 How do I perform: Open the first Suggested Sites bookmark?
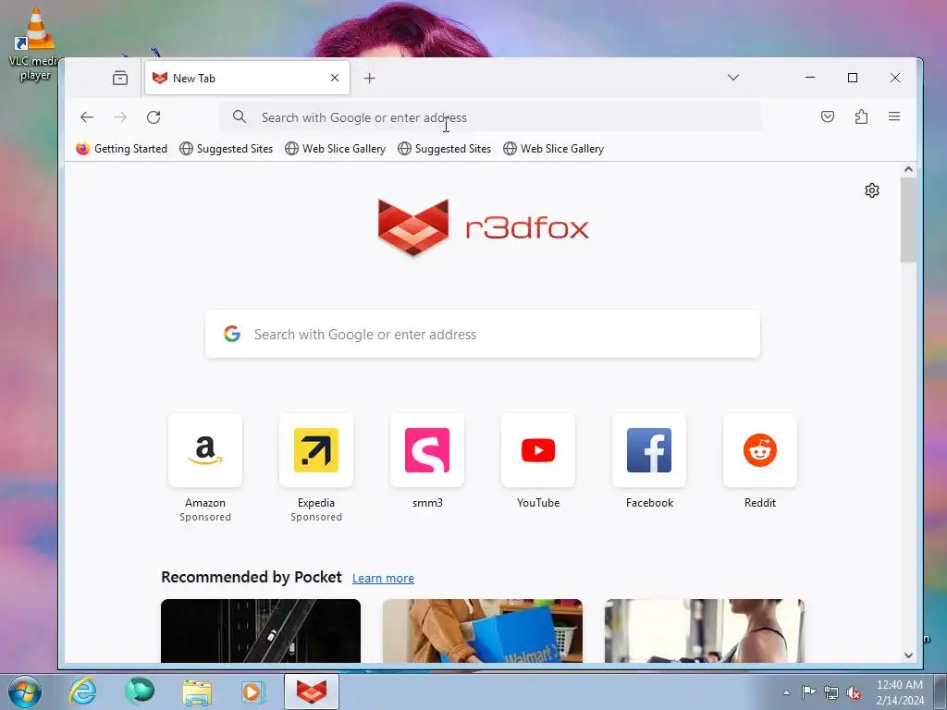coord(226,149)
